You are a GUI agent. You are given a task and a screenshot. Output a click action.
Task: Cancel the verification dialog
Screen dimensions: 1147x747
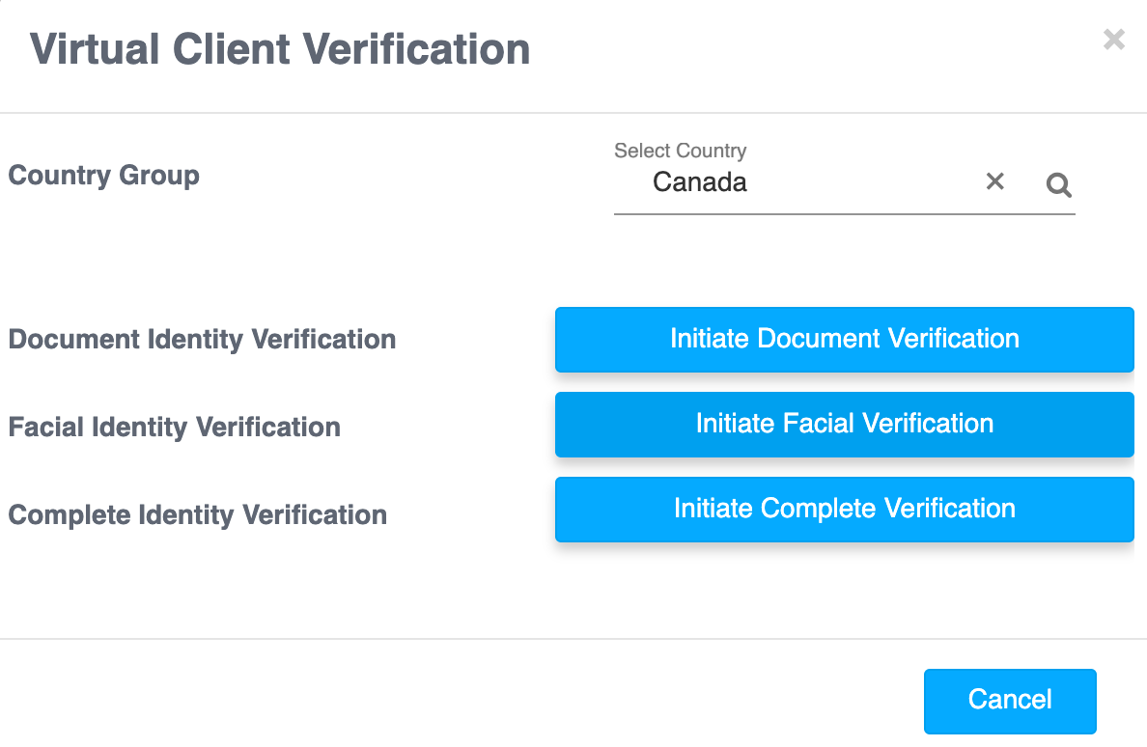click(x=1009, y=700)
